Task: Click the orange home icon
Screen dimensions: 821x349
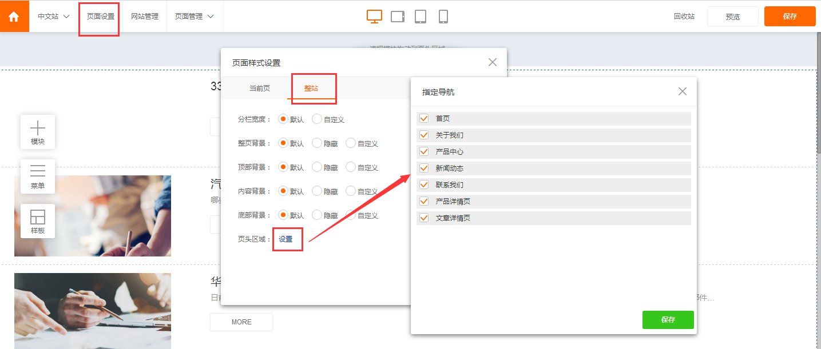Action: [x=14, y=17]
